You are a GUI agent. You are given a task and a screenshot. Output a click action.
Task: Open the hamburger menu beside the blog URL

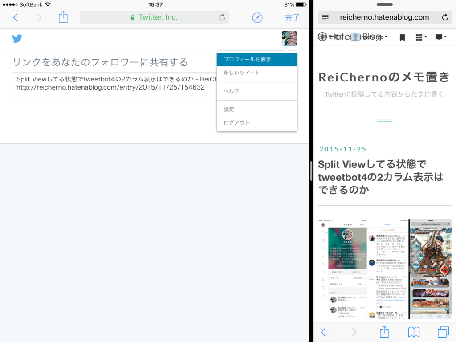point(325,17)
